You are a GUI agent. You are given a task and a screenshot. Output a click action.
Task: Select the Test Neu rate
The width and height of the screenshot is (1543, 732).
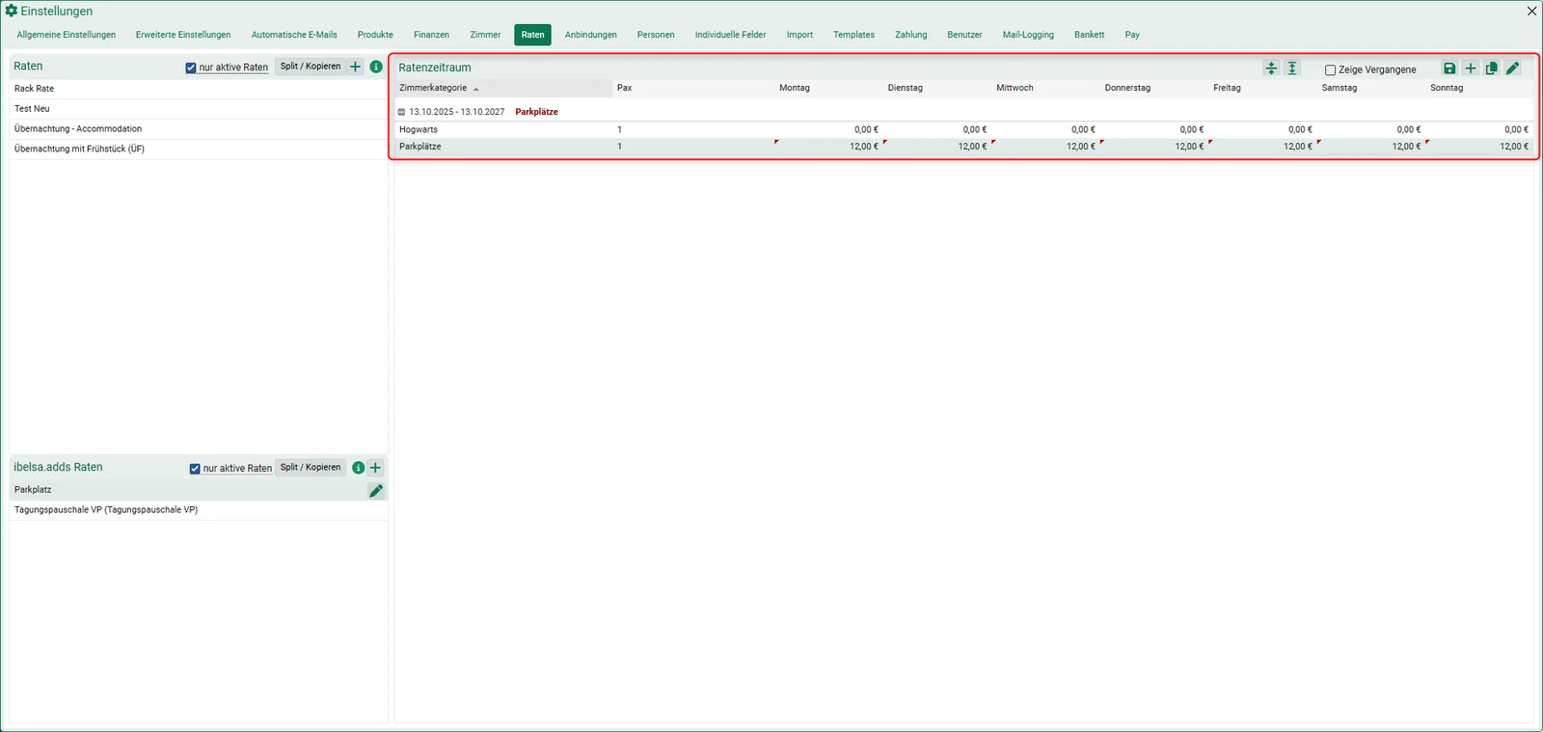[x=199, y=109]
